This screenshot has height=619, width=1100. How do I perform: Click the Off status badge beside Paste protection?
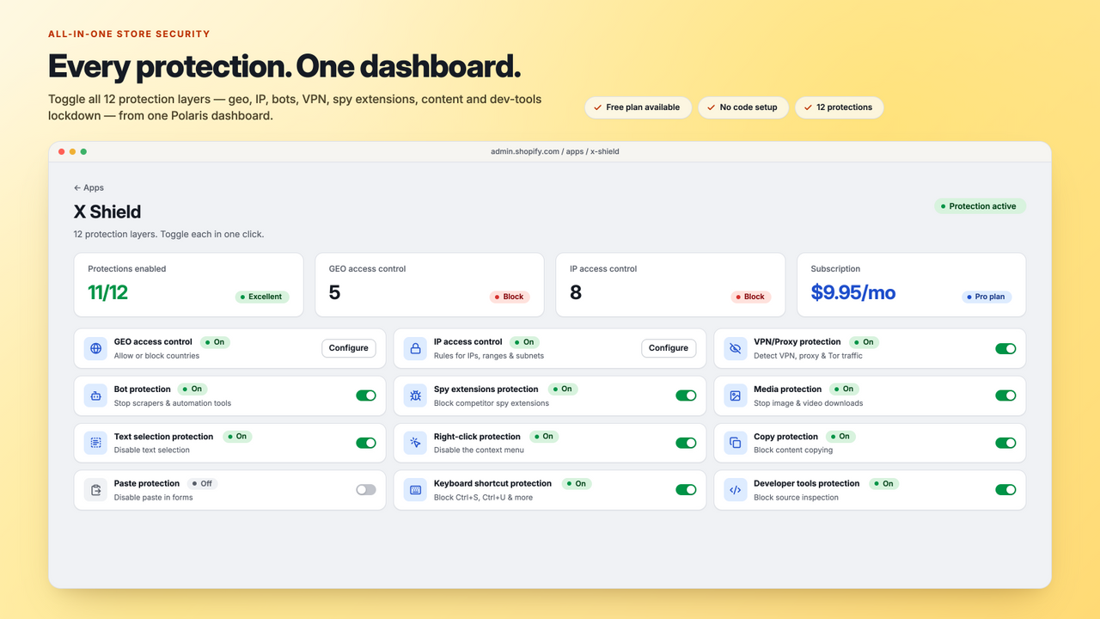(202, 483)
